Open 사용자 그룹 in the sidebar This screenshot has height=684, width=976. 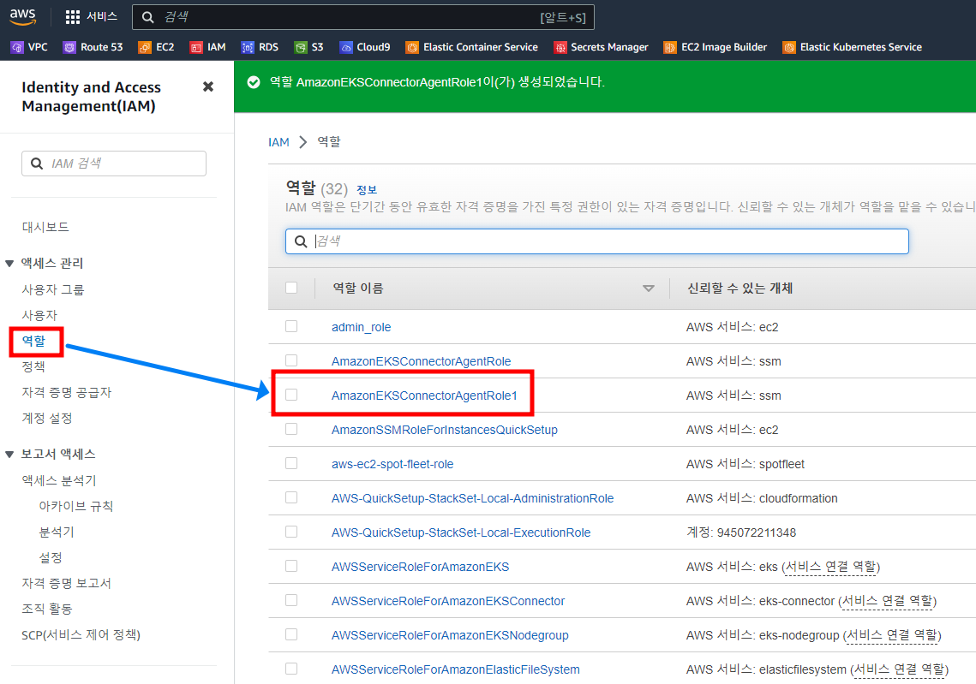tap(53, 289)
